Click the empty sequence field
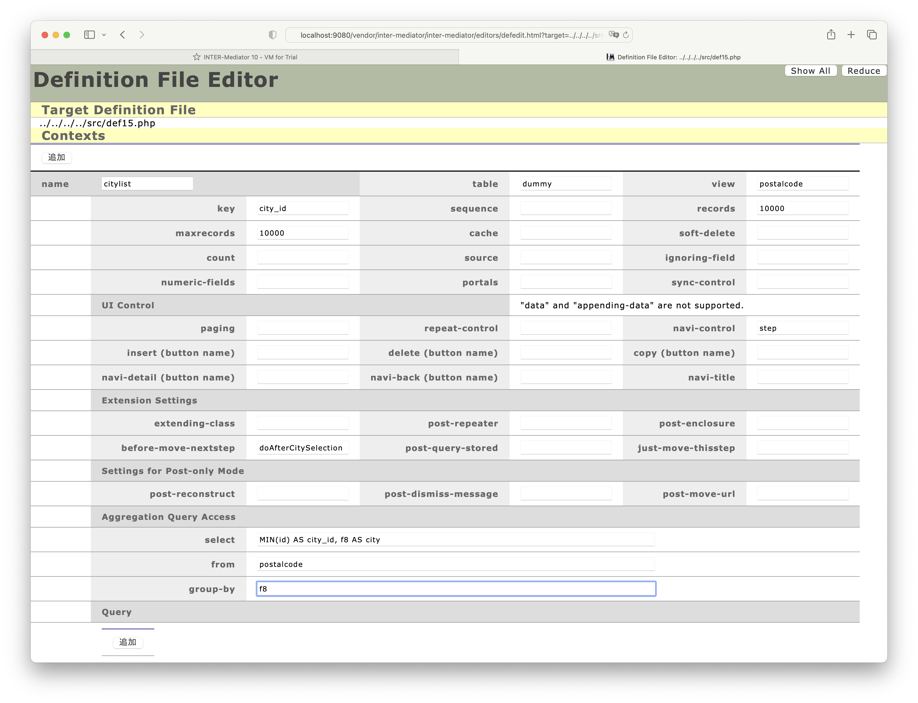 click(x=566, y=208)
